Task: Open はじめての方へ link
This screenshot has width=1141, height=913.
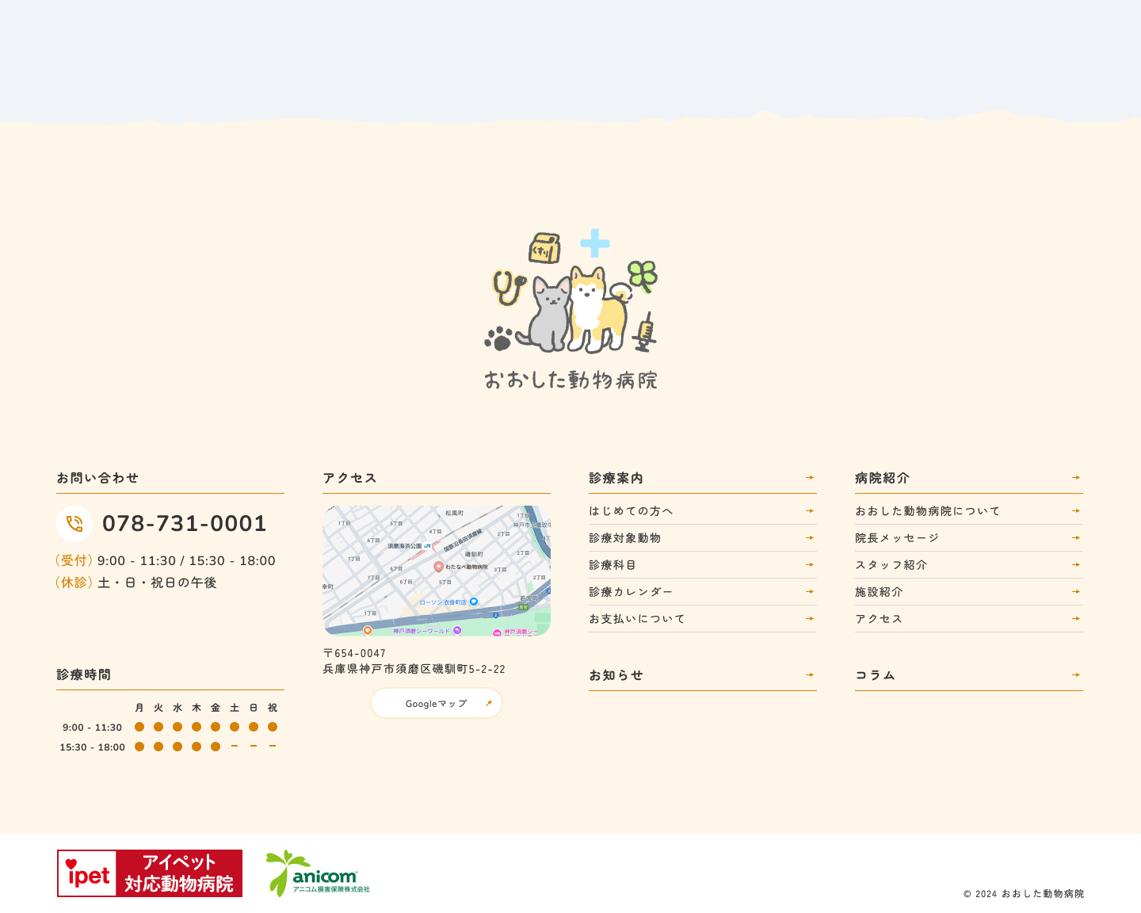Action: point(631,511)
